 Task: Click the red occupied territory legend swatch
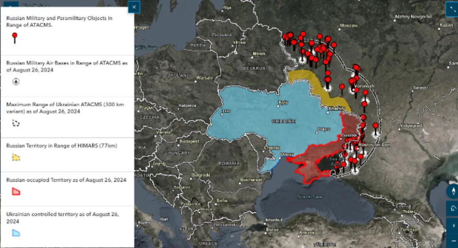pos(16,192)
